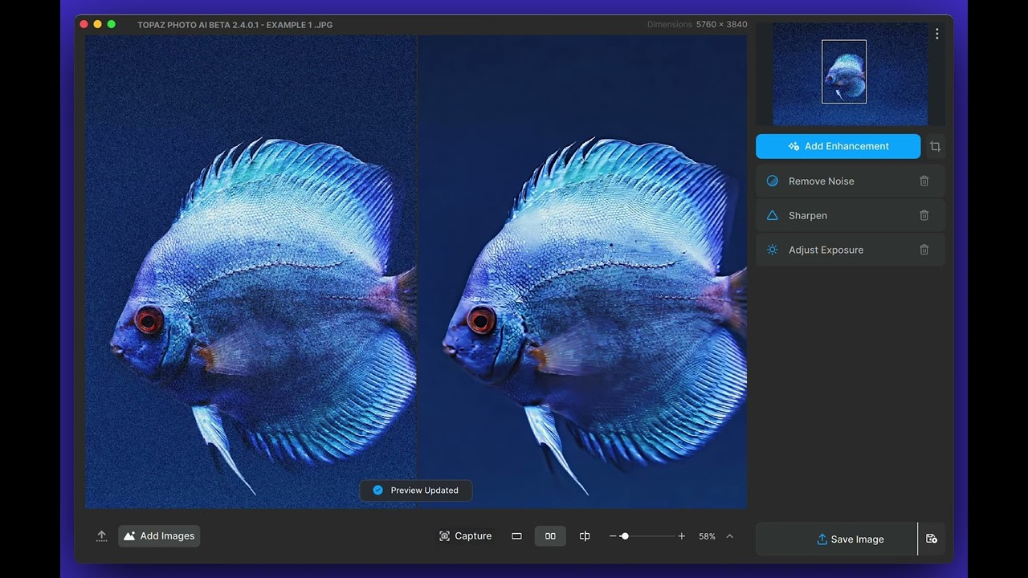Click the upload icon beside Add Images
Image resolution: width=1028 pixels, height=578 pixels.
101,536
